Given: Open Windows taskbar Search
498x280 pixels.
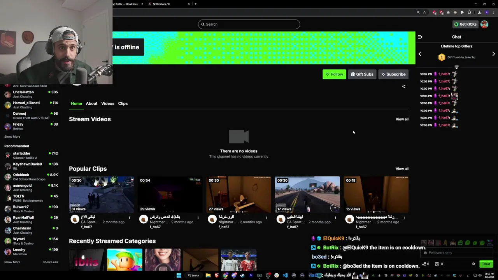Looking at the screenshot, I should coord(194,275).
